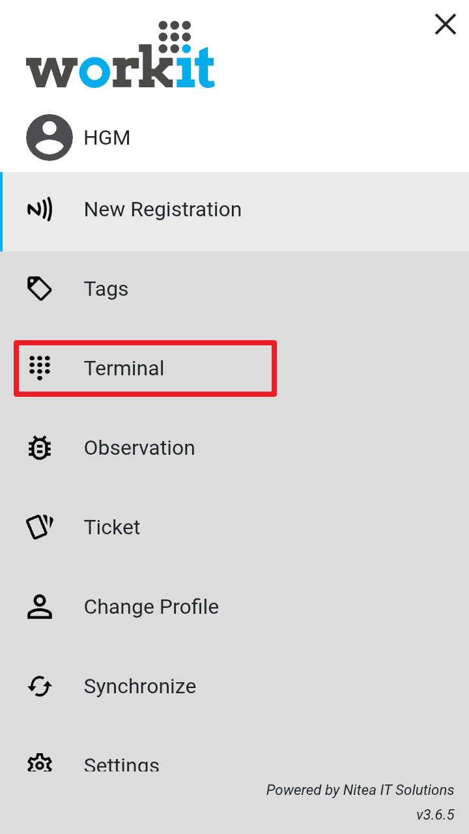Click the NFC New Registration icon
Viewport: 469px width, 834px height.
click(40, 210)
